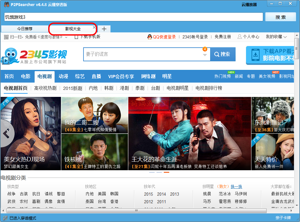Click the mobile phone download icon

click(x=76, y=37)
